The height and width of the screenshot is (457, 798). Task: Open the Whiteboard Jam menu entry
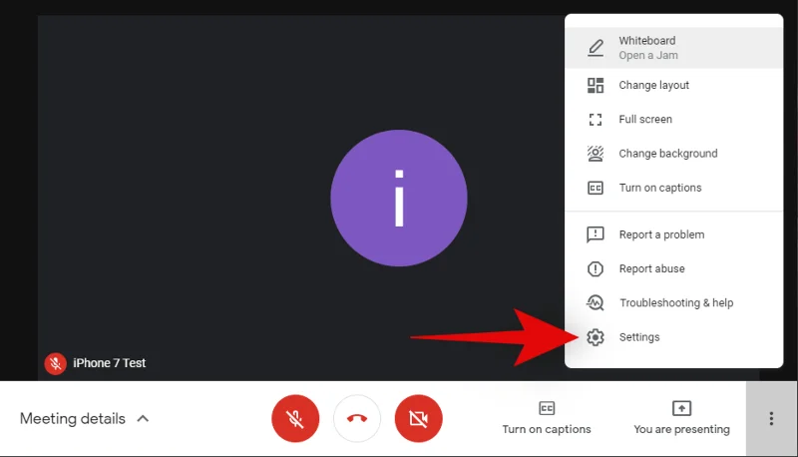[674, 48]
